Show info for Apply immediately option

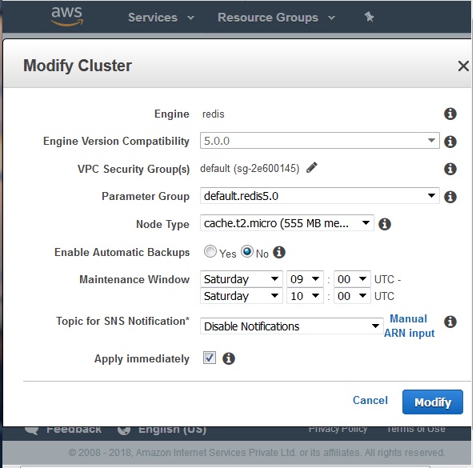(229, 358)
